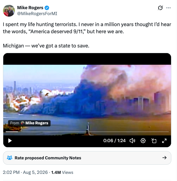
Task: Mute the video volume speaker icon
Action: pos(132,141)
